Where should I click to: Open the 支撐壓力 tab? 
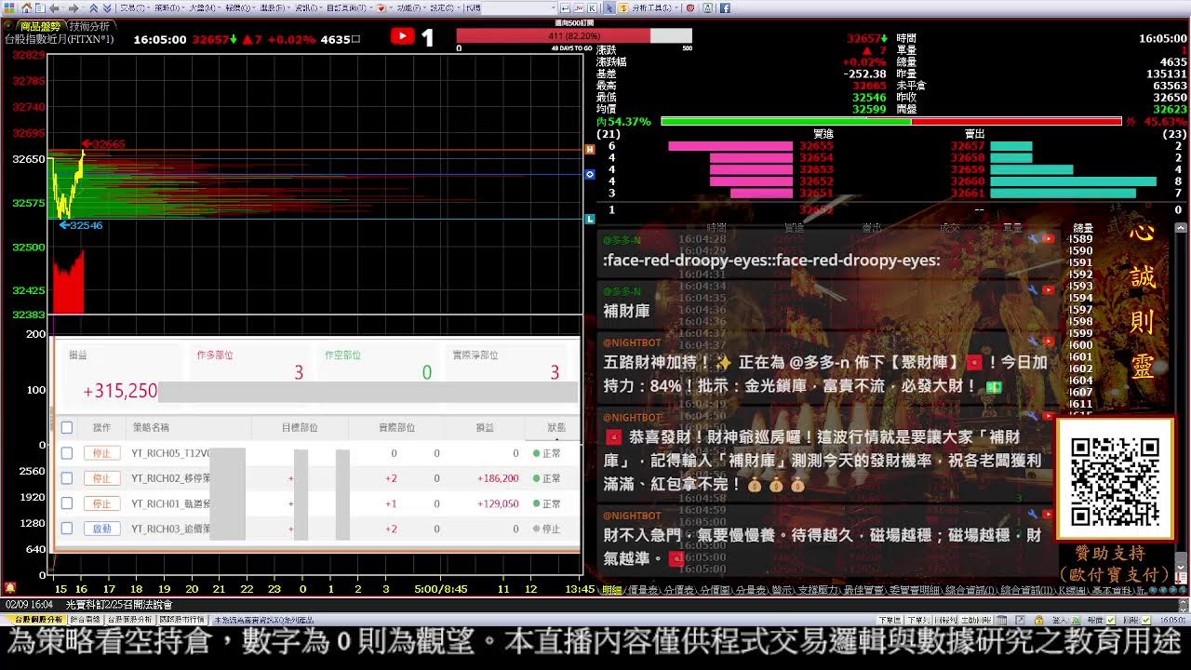tap(818, 590)
